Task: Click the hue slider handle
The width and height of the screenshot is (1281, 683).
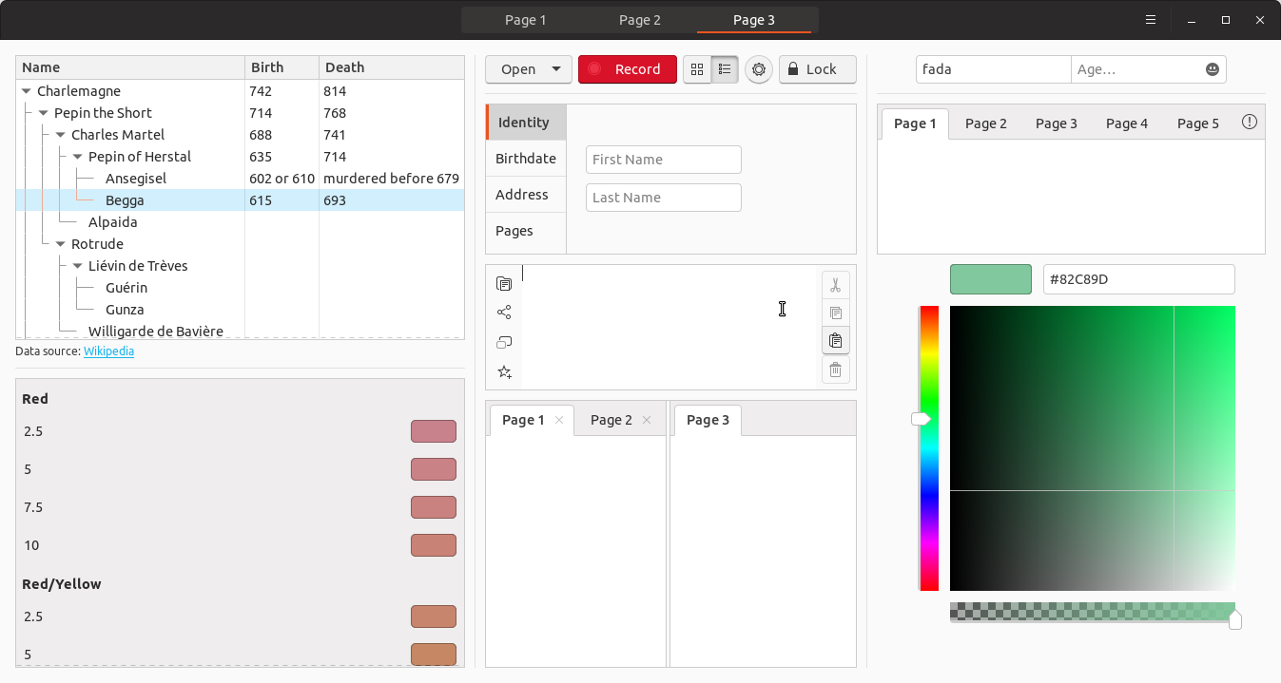Action: pos(922,419)
